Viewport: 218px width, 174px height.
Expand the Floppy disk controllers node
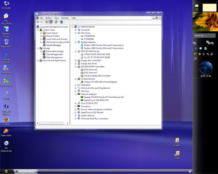click(76, 60)
